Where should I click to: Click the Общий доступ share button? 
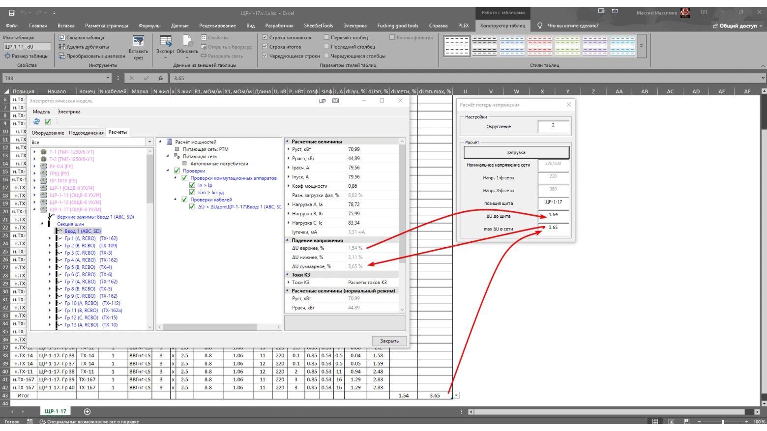(x=737, y=26)
